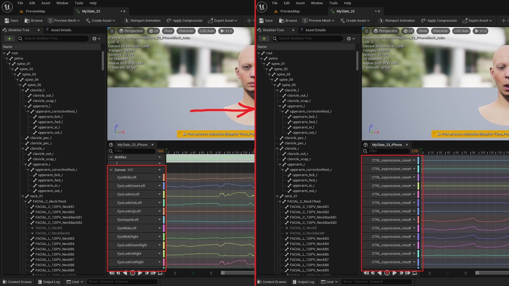509x286 pixels.
Task: Open Output Log in left window
Action: tap(49, 282)
